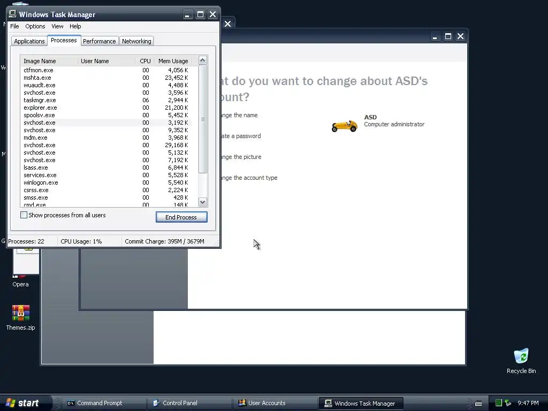Open the Recycle Bin desktop icon
Image resolution: width=548 pixels, height=411 pixels.
521,361
